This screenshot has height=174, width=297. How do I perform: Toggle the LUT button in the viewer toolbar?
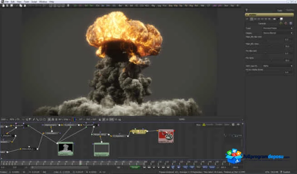tap(81, 119)
